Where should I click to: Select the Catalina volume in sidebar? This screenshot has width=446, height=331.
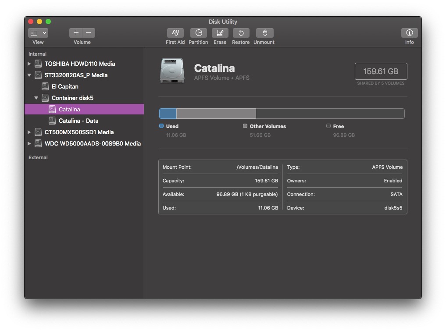pyautogui.click(x=69, y=109)
